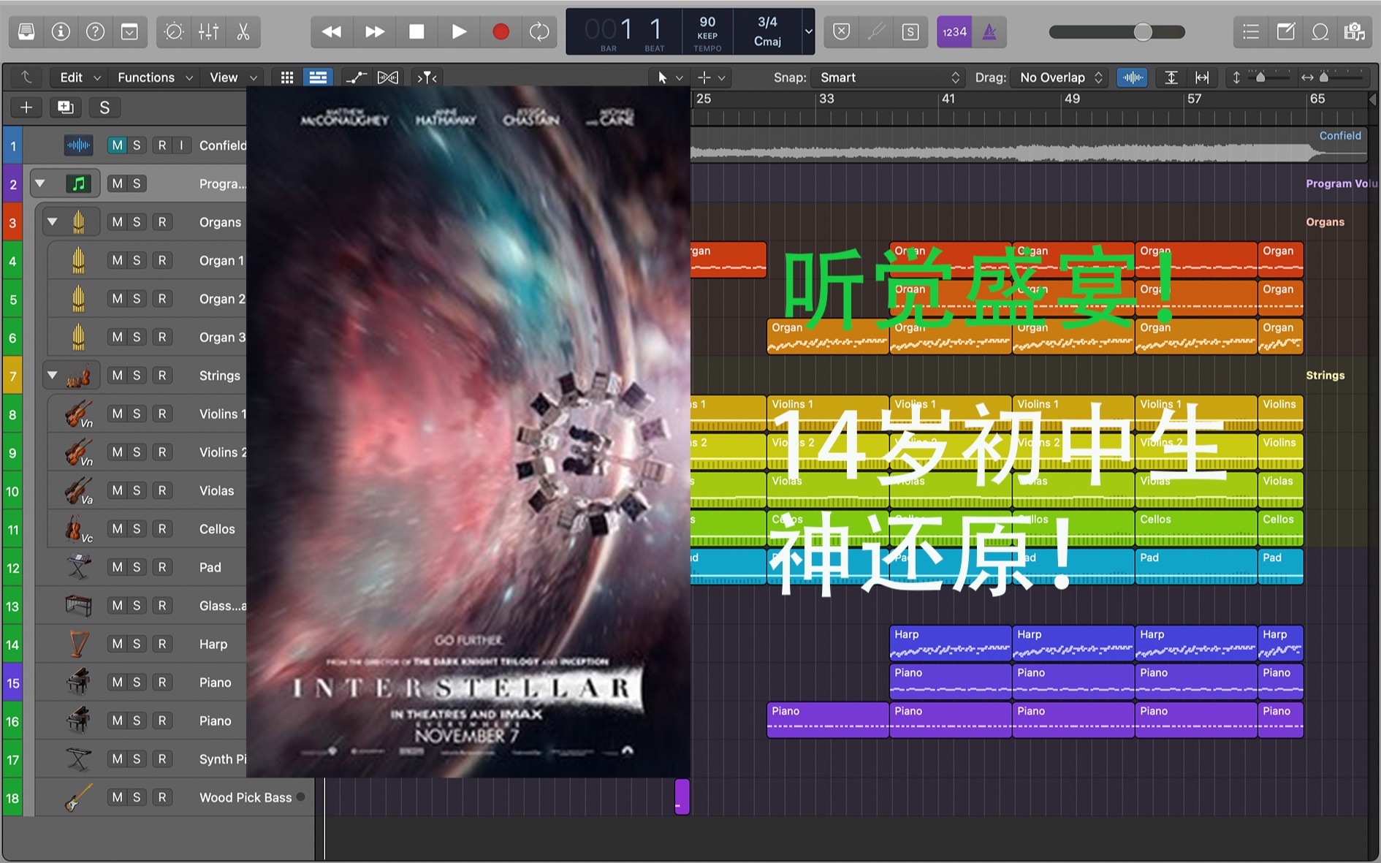Screen dimensions: 1381x863
Task: Switch to grid view icon
Action: click(287, 77)
